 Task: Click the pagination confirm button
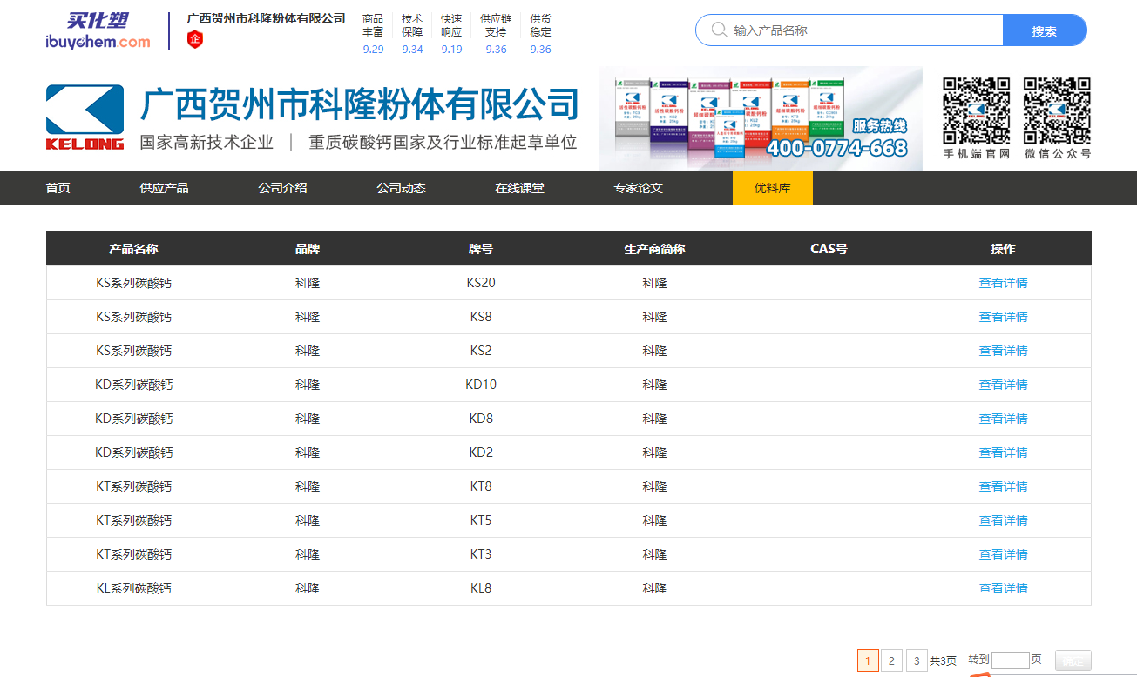1073,660
